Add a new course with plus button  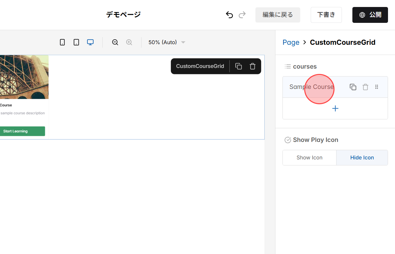(x=335, y=108)
